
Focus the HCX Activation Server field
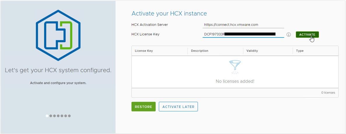(x=243, y=25)
